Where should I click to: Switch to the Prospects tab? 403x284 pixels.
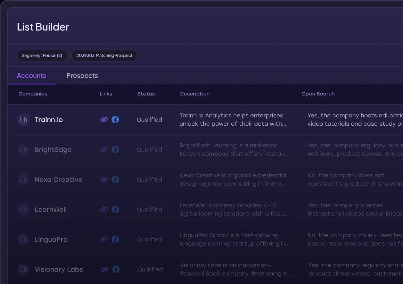pyautogui.click(x=82, y=76)
